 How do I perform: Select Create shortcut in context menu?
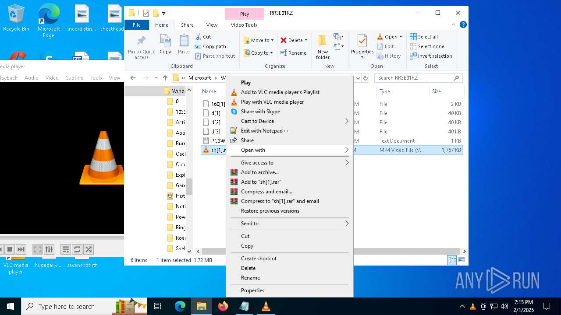289,259
